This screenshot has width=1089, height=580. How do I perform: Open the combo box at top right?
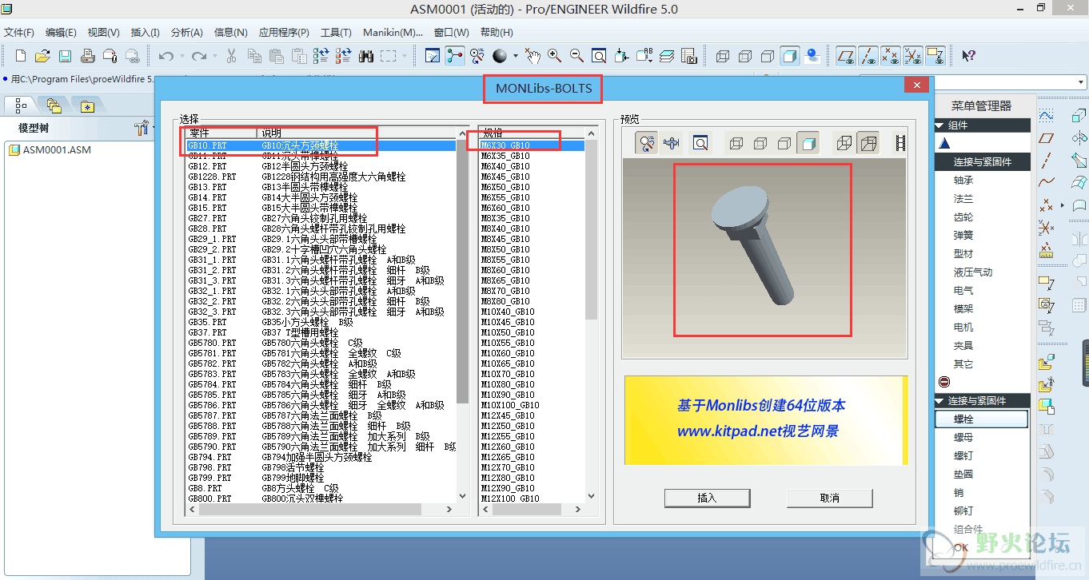pos(1081,82)
